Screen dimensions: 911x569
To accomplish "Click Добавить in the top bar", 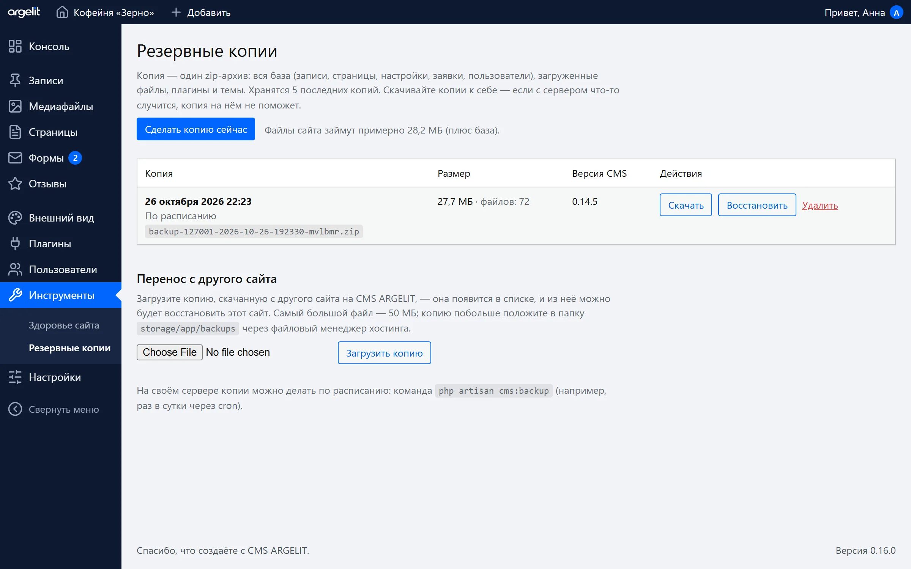I will [209, 13].
